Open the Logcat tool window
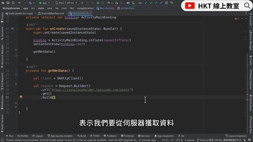The width and height of the screenshot is (253, 142). click(38, 136)
